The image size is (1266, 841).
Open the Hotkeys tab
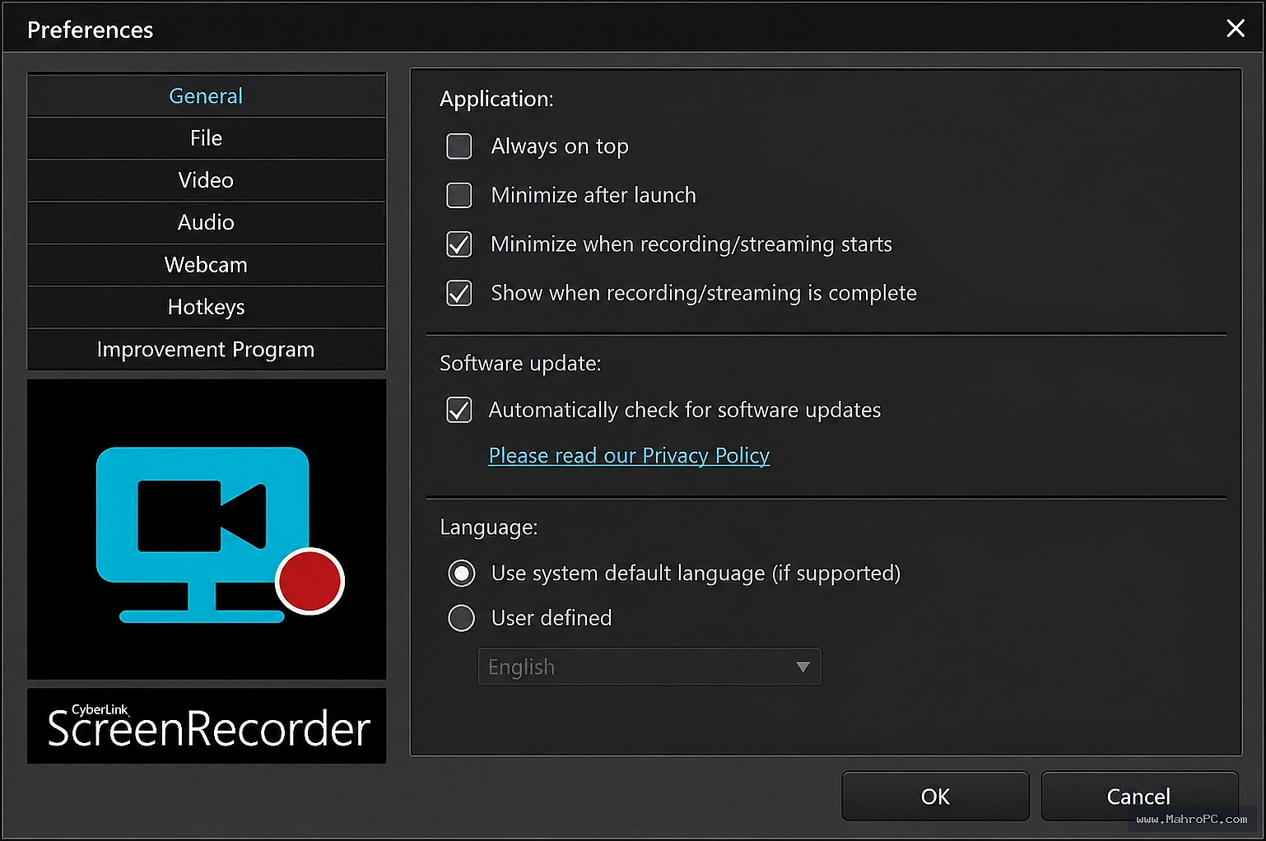(x=206, y=307)
